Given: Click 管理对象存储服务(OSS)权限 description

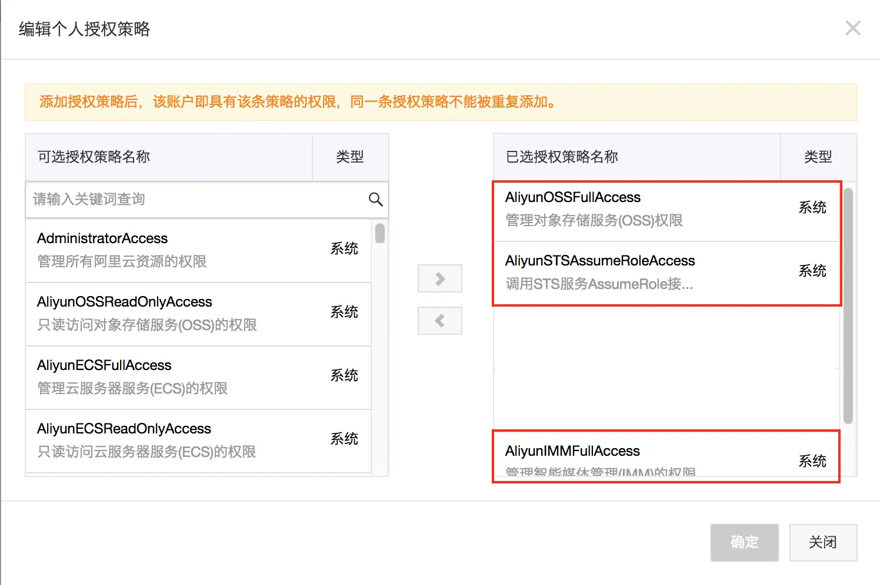Looking at the screenshot, I should [594, 220].
